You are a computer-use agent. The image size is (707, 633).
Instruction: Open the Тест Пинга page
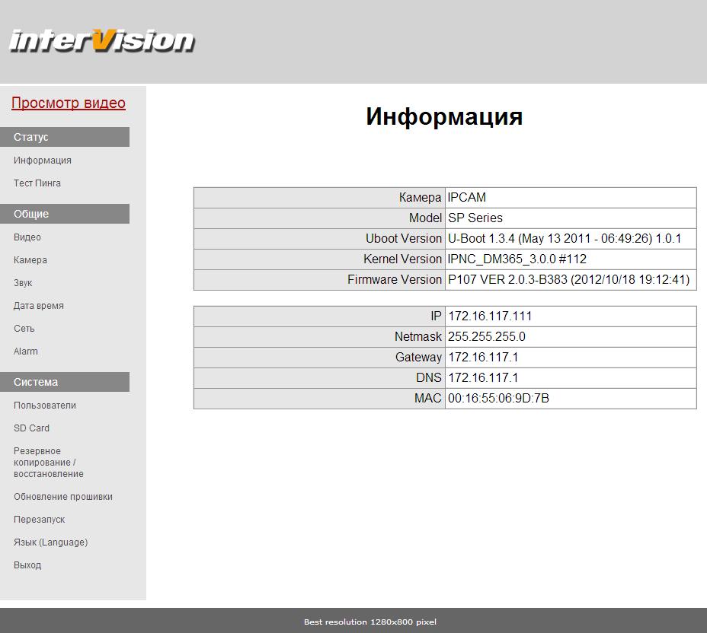click(37, 183)
